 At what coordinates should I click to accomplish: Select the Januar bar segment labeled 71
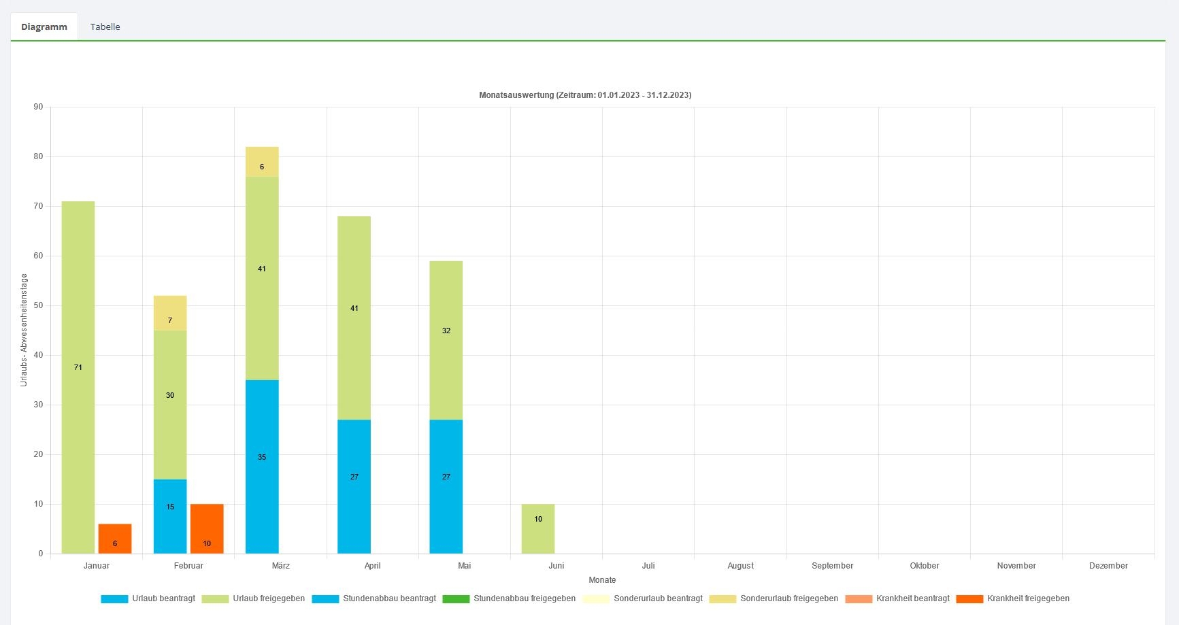pyautogui.click(x=78, y=377)
